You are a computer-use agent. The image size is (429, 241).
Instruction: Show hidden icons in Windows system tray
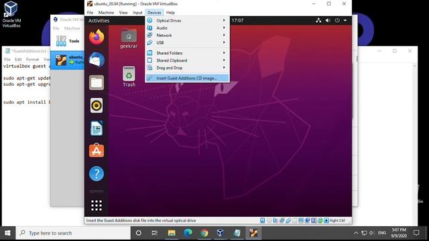356,233
